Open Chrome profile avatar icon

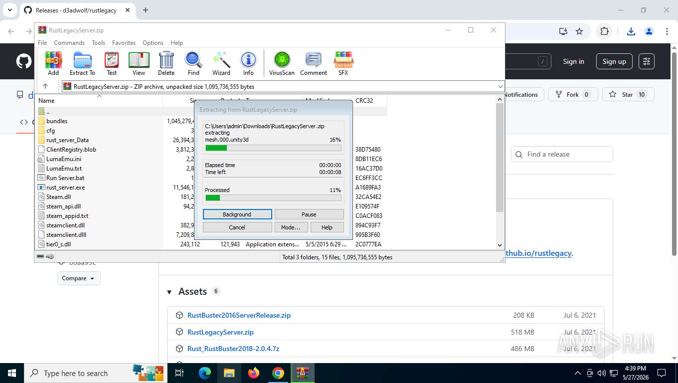(x=649, y=31)
